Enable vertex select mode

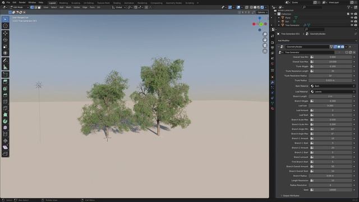[x=32, y=7]
